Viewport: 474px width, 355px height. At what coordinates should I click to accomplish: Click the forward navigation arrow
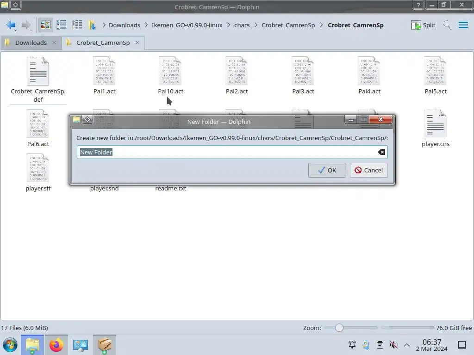pyautogui.click(x=26, y=25)
